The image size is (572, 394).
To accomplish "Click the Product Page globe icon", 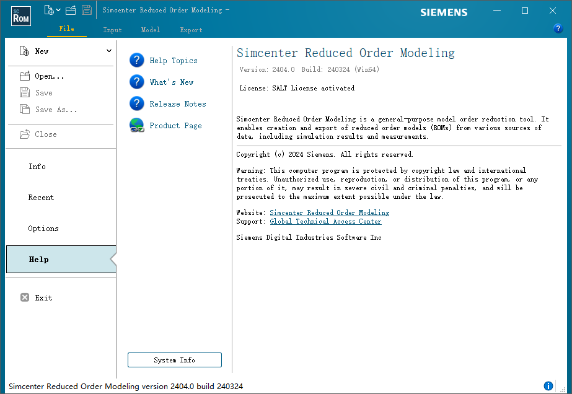I will 137,125.
